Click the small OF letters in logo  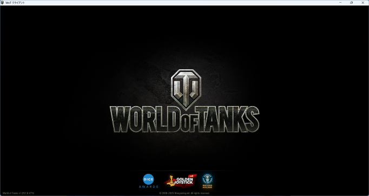[x=188, y=123]
